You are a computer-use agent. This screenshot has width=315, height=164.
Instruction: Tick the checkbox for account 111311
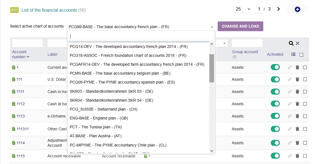[x=305, y=129]
